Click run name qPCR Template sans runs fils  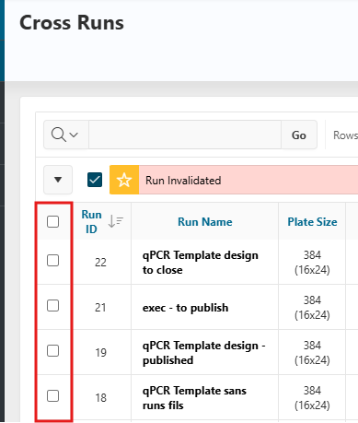[194, 398]
